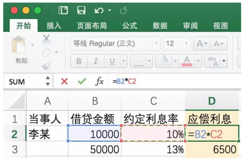Image resolution: width=244 pixels, height=161 pixels.
Task: Open the 页面布局 tab
Action: pos(92,26)
